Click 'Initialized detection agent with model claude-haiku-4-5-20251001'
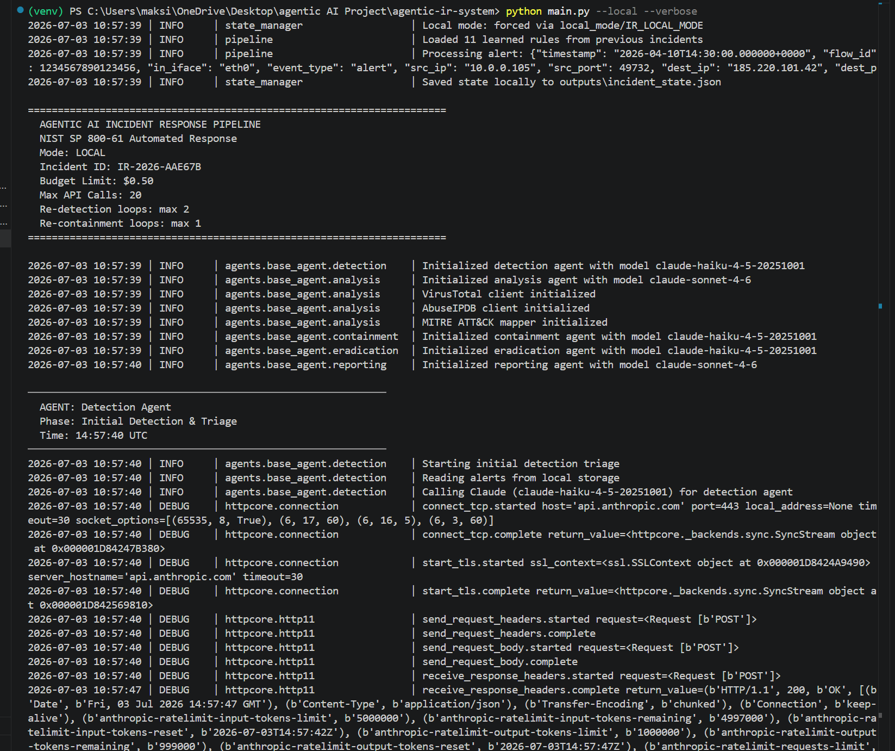 click(x=614, y=266)
